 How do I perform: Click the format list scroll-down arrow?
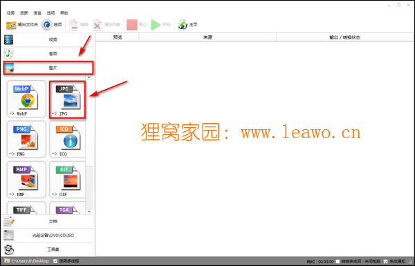[x=89, y=211]
